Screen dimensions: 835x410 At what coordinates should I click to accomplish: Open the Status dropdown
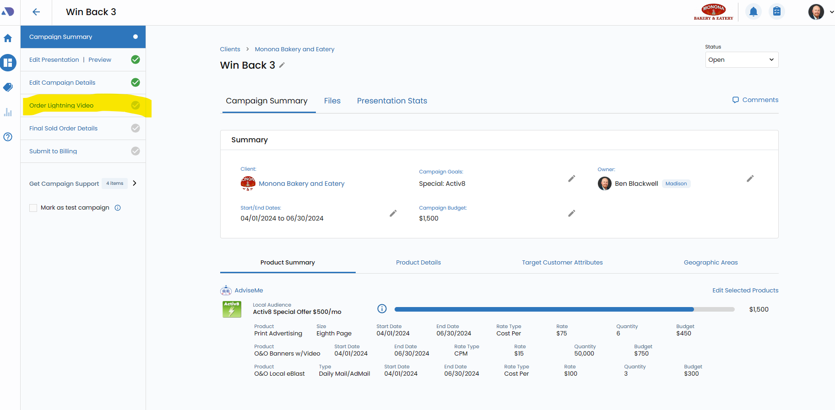741,60
